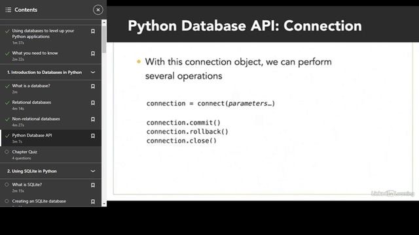Click the 'connection.rollback()' code line
Image resolution: width=419 pixels, height=235 pixels.
[x=187, y=132]
